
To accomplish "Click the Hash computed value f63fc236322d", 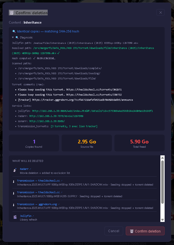I will pos(46,58).
